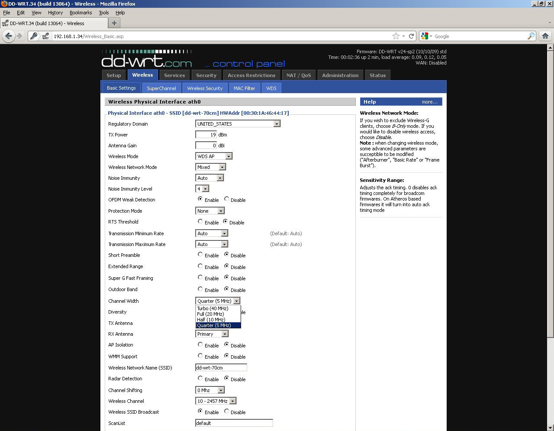Click the reload page icon

coord(412,36)
